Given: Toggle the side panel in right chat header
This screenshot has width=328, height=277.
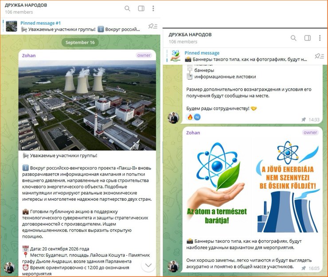Looking at the screenshot, I should [x=308, y=38].
